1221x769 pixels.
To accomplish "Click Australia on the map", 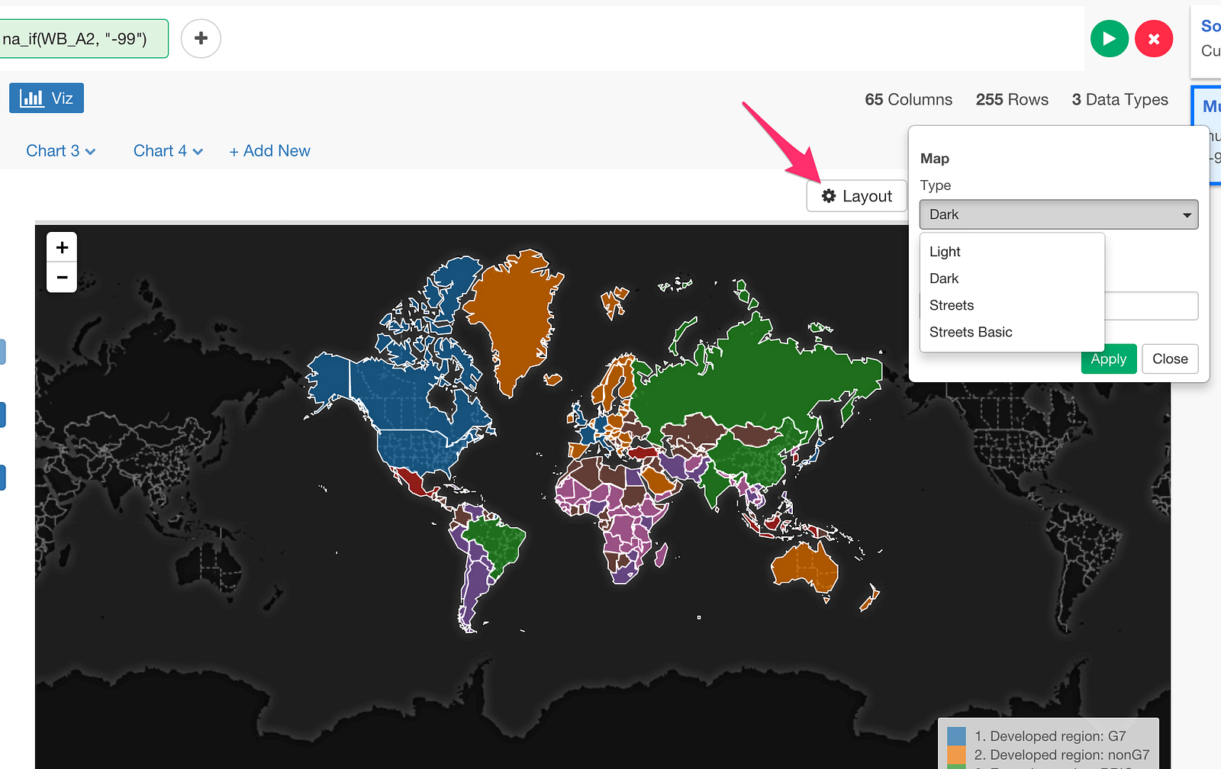I will [804, 568].
